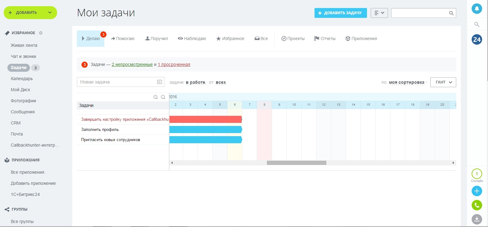Open the green Добавить dropdown button
This screenshot has width=488, height=227.
pyautogui.click(x=30, y=13)
